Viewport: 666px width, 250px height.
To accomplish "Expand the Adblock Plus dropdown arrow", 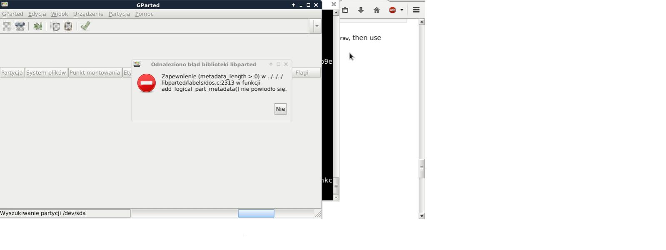I will pos(402,10).
